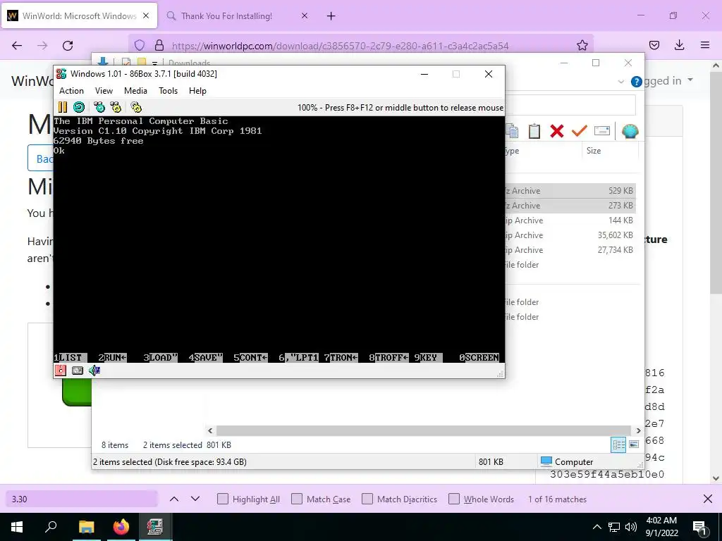
Task: Go back in Firefox history
Action: tap(17, 46)
